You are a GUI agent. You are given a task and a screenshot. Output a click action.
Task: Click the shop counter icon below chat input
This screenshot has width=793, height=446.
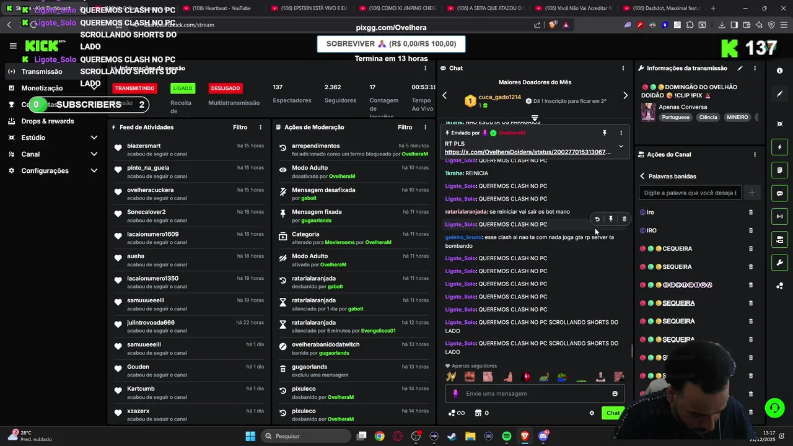(481, 413)
